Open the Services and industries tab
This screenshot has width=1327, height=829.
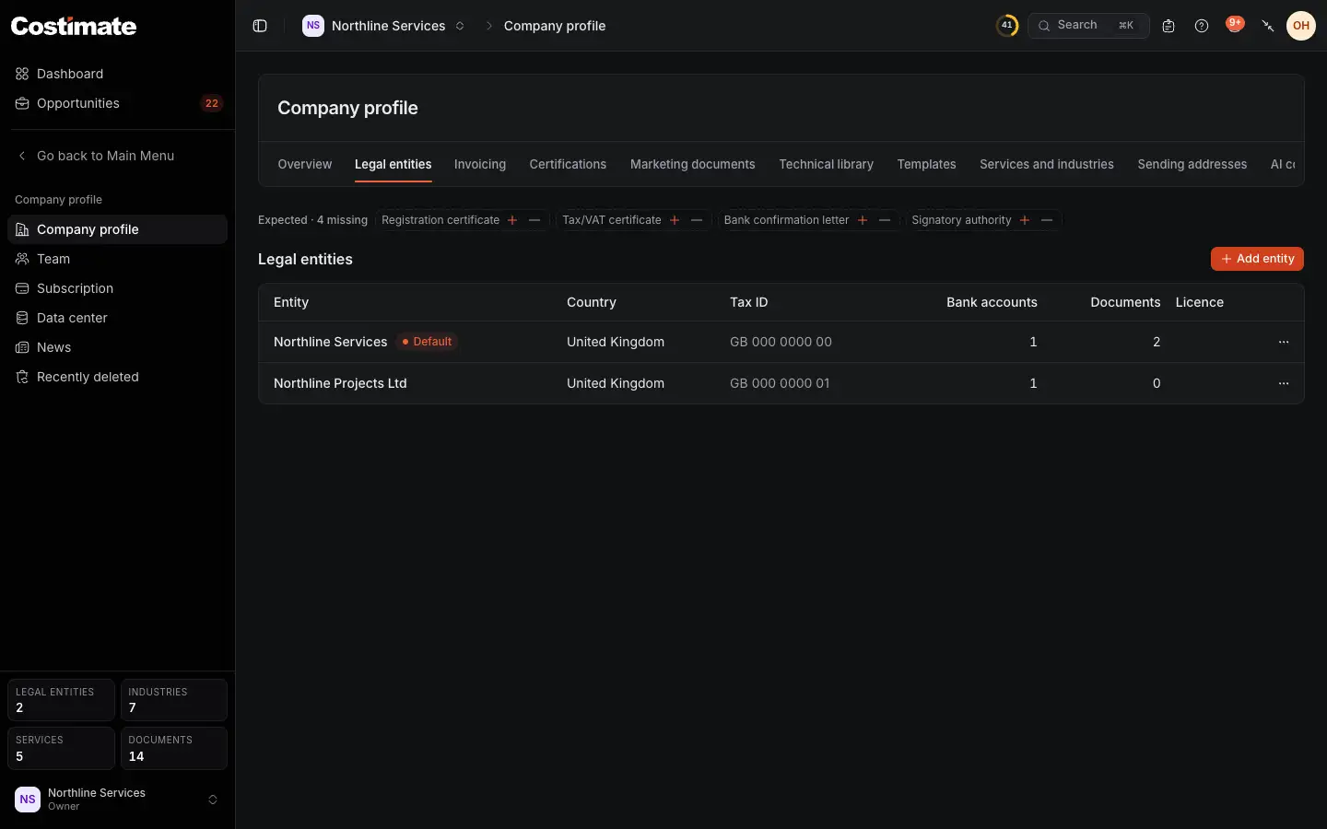[1047, 165]
